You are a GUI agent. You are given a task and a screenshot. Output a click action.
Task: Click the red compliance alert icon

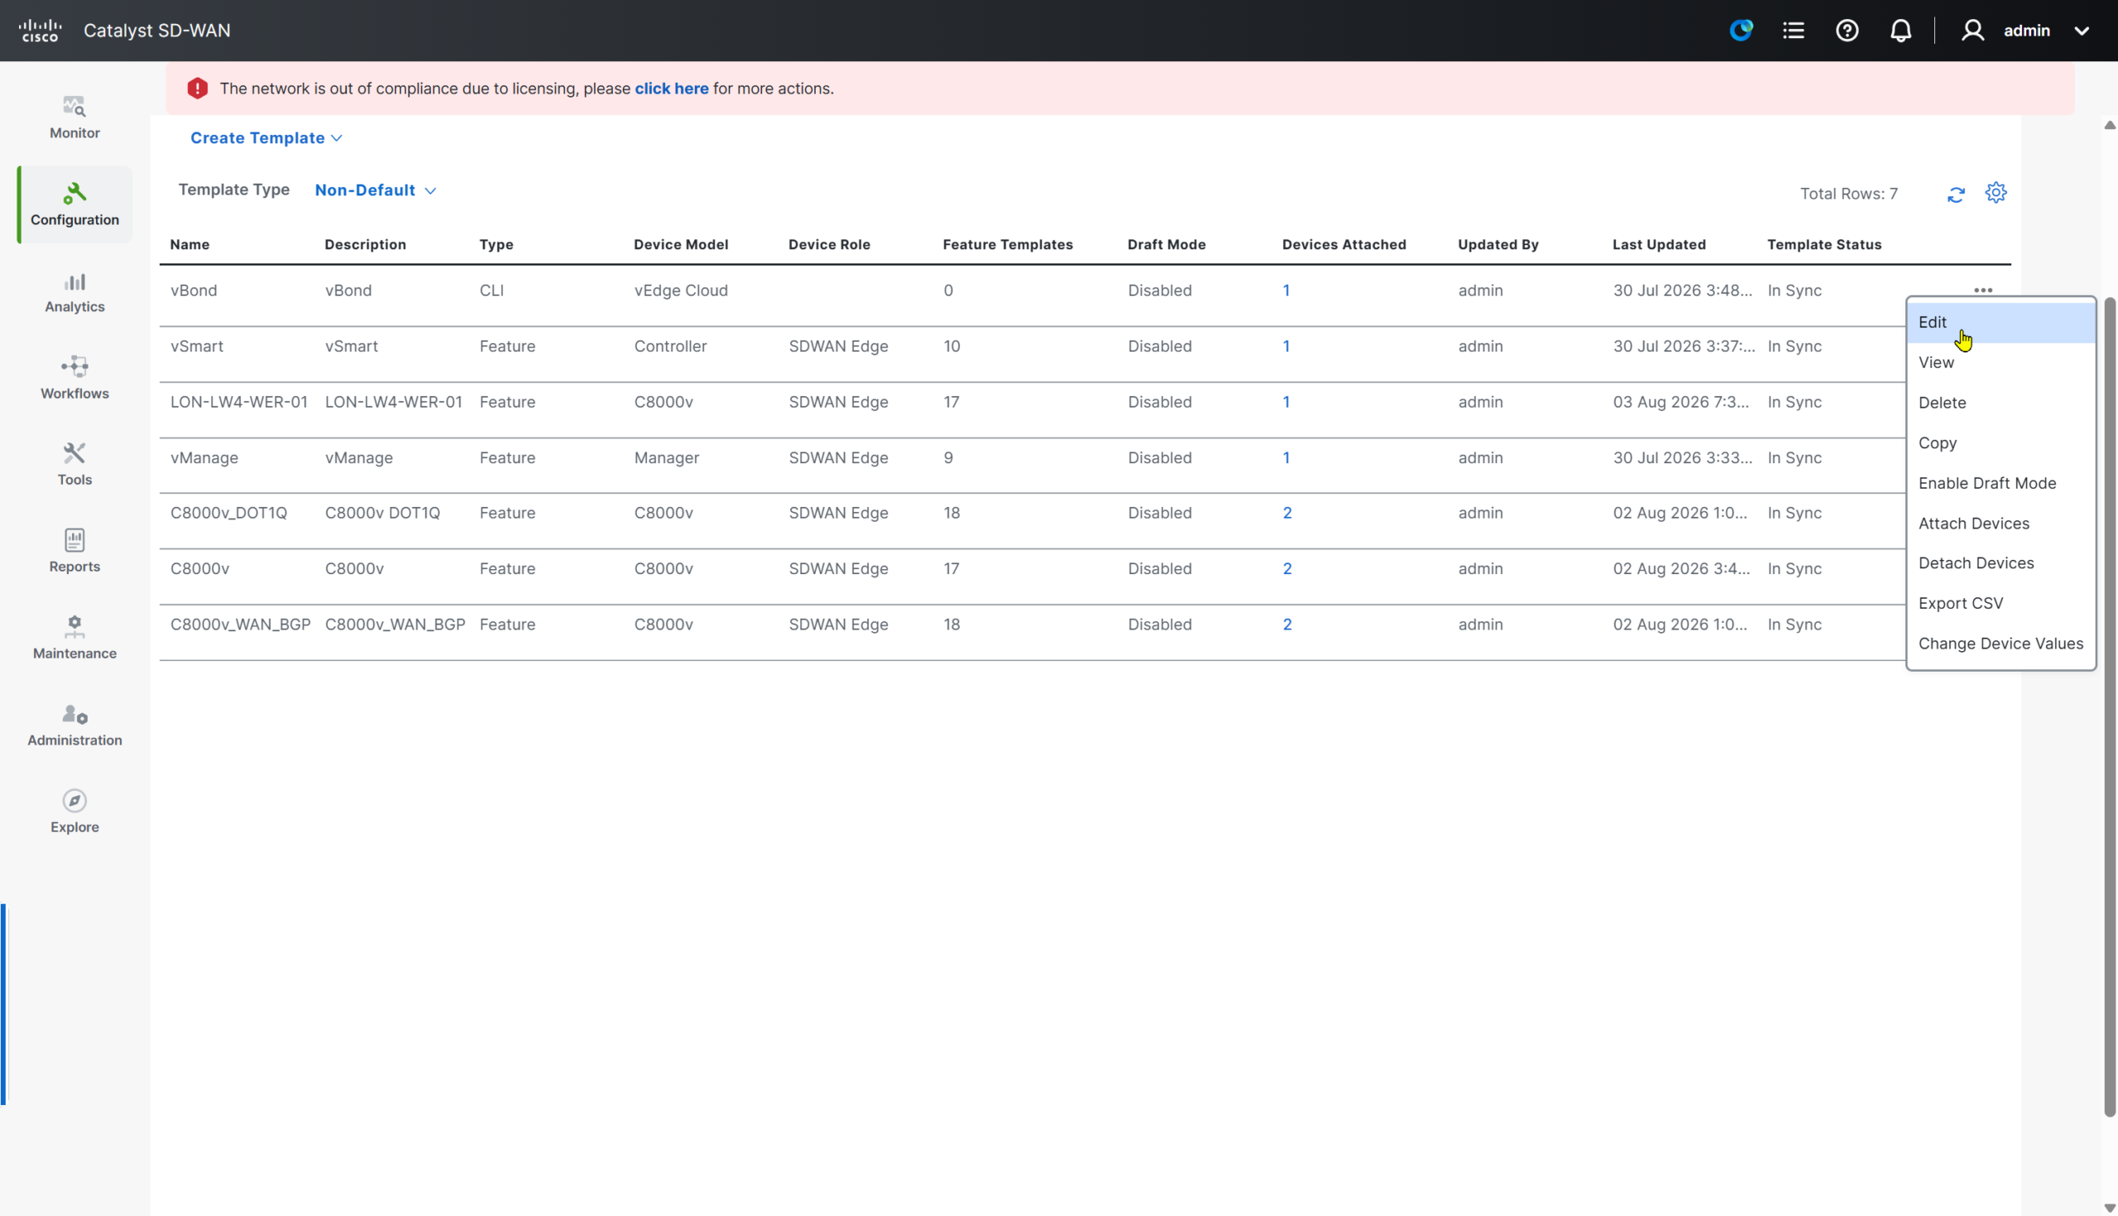[197, 89]
